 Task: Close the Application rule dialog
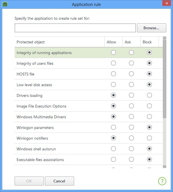pos(165,4)
